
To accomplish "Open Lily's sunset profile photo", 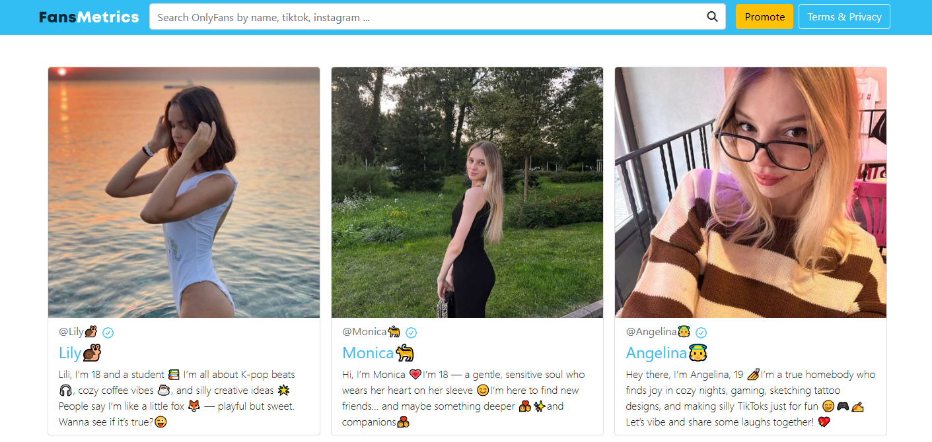I will 184,193.
